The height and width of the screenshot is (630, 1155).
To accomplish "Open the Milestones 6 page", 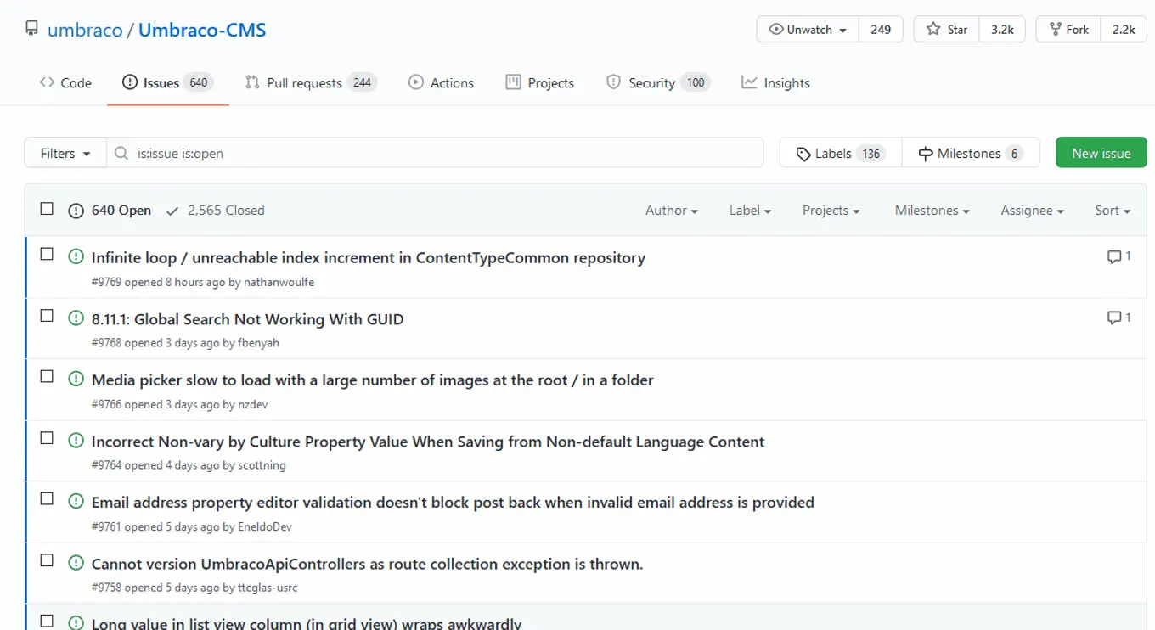I will (971, 154).
